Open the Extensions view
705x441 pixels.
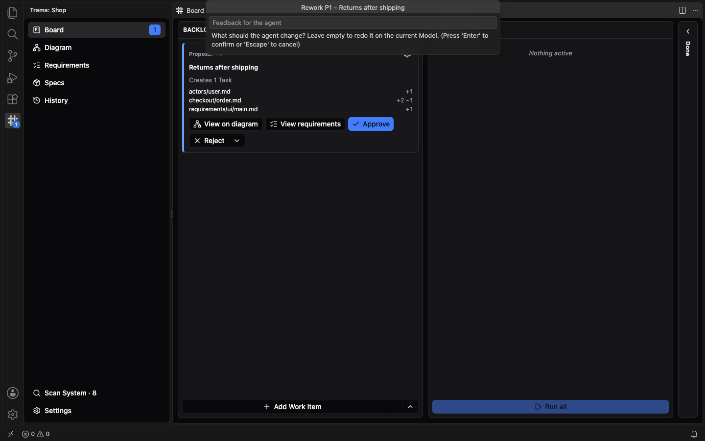tap(13, 99)
